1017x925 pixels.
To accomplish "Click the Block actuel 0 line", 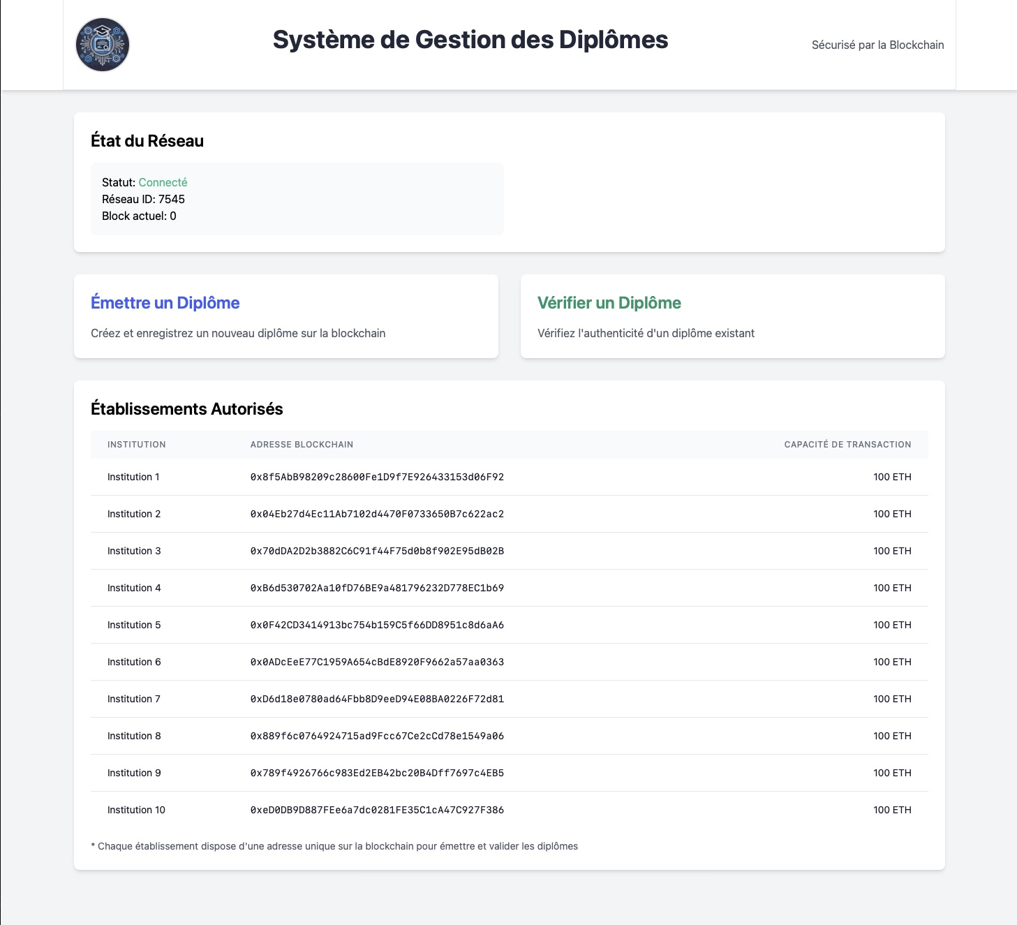I will tap(139, 216).
